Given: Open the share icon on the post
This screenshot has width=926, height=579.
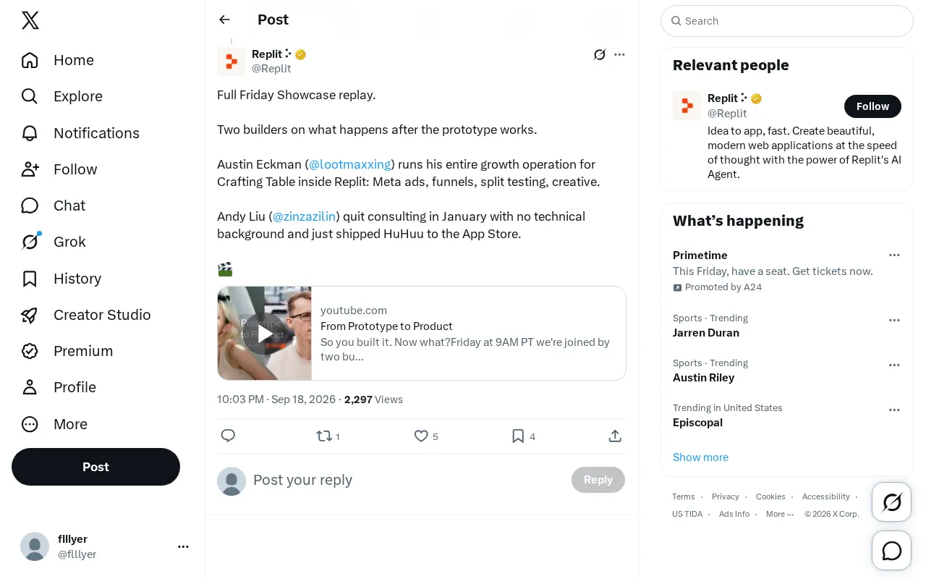Looking at the screenshot, I should pos(615,436).
